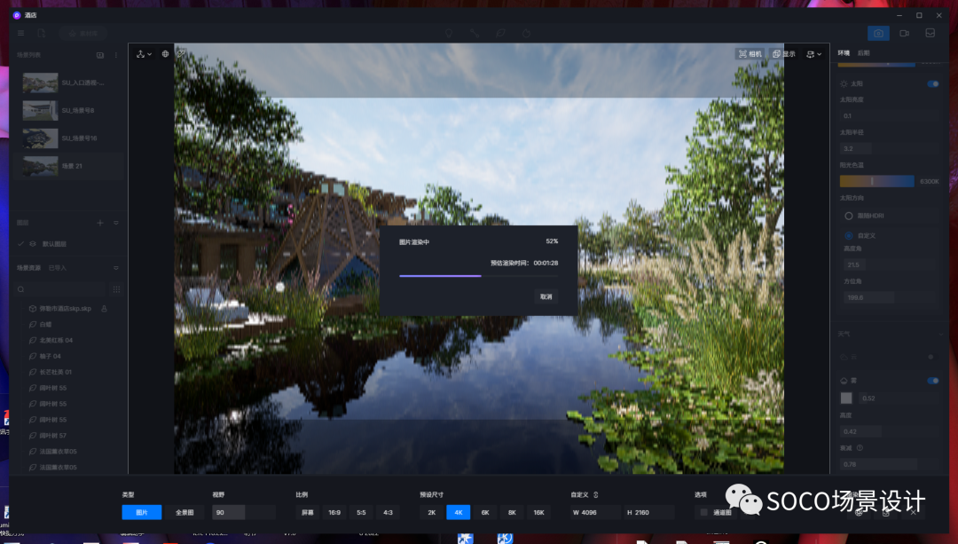Open the transform gizmo dropdown

click(145, 54)
